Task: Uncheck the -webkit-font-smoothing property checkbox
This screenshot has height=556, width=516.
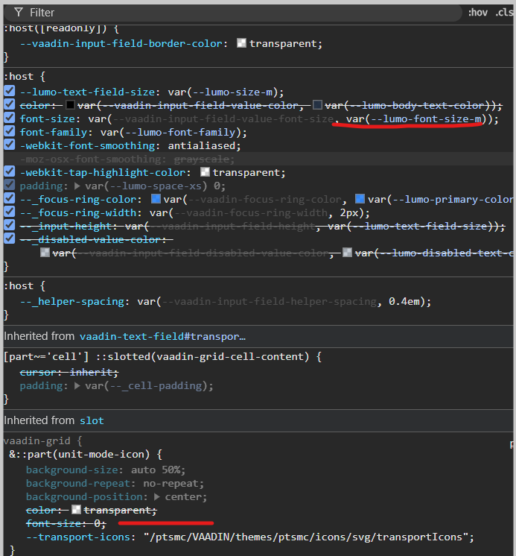Action: [x=10, y=146]
